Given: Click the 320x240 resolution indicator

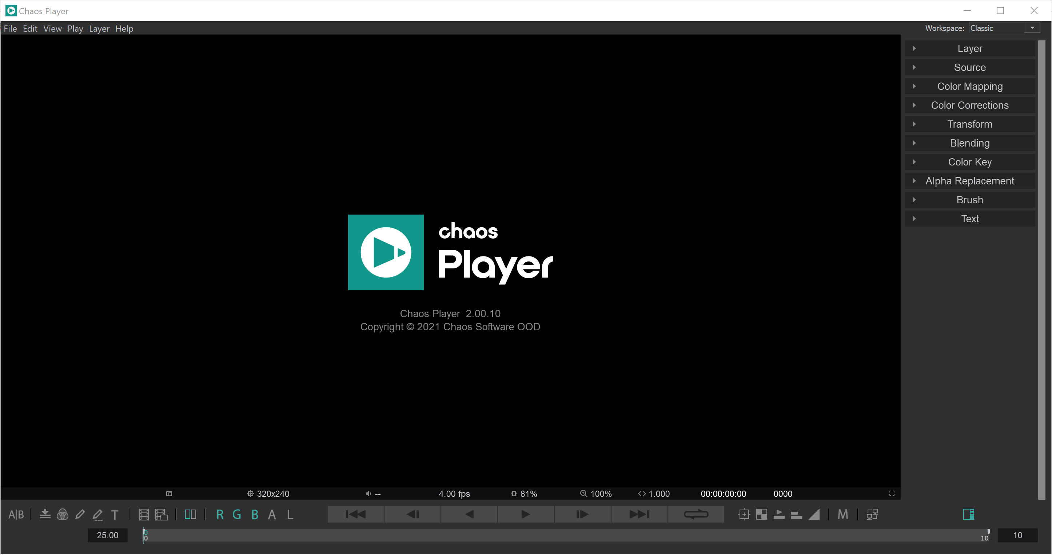Looking at the screenshot, I should click(x=268, y=494).
